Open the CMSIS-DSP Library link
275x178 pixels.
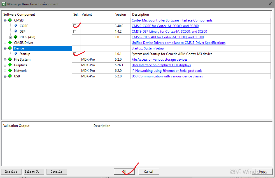tap(169, 32)
